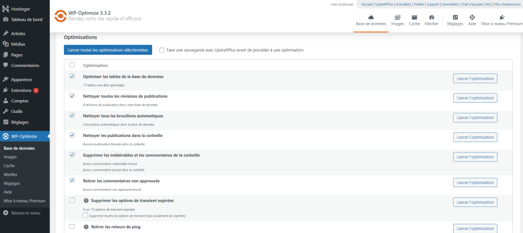Screen dimensions: 523x233
Task: Click the red Extensions update badge
Action: click(x=36, y=90)
